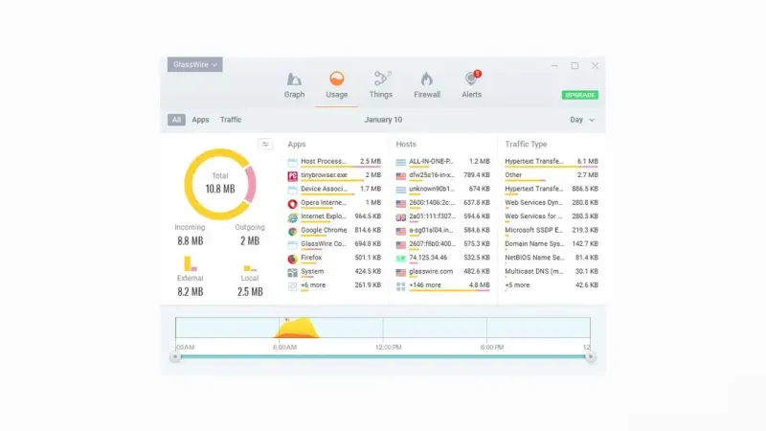Open the Graph view icon
This screenshot has width=766, height=431.
pyautogui.click(x=294, y=79)
